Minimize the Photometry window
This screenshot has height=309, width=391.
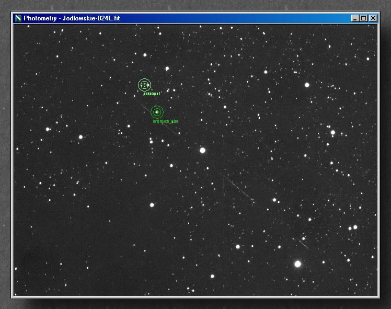click(355, 18)
